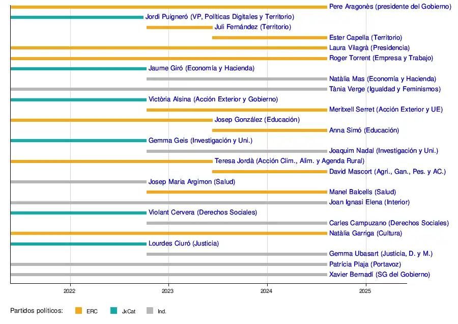Click the teal JxCat legend swatch
Viewport: 458px width, 324px height.
click(x=113, y=311)
